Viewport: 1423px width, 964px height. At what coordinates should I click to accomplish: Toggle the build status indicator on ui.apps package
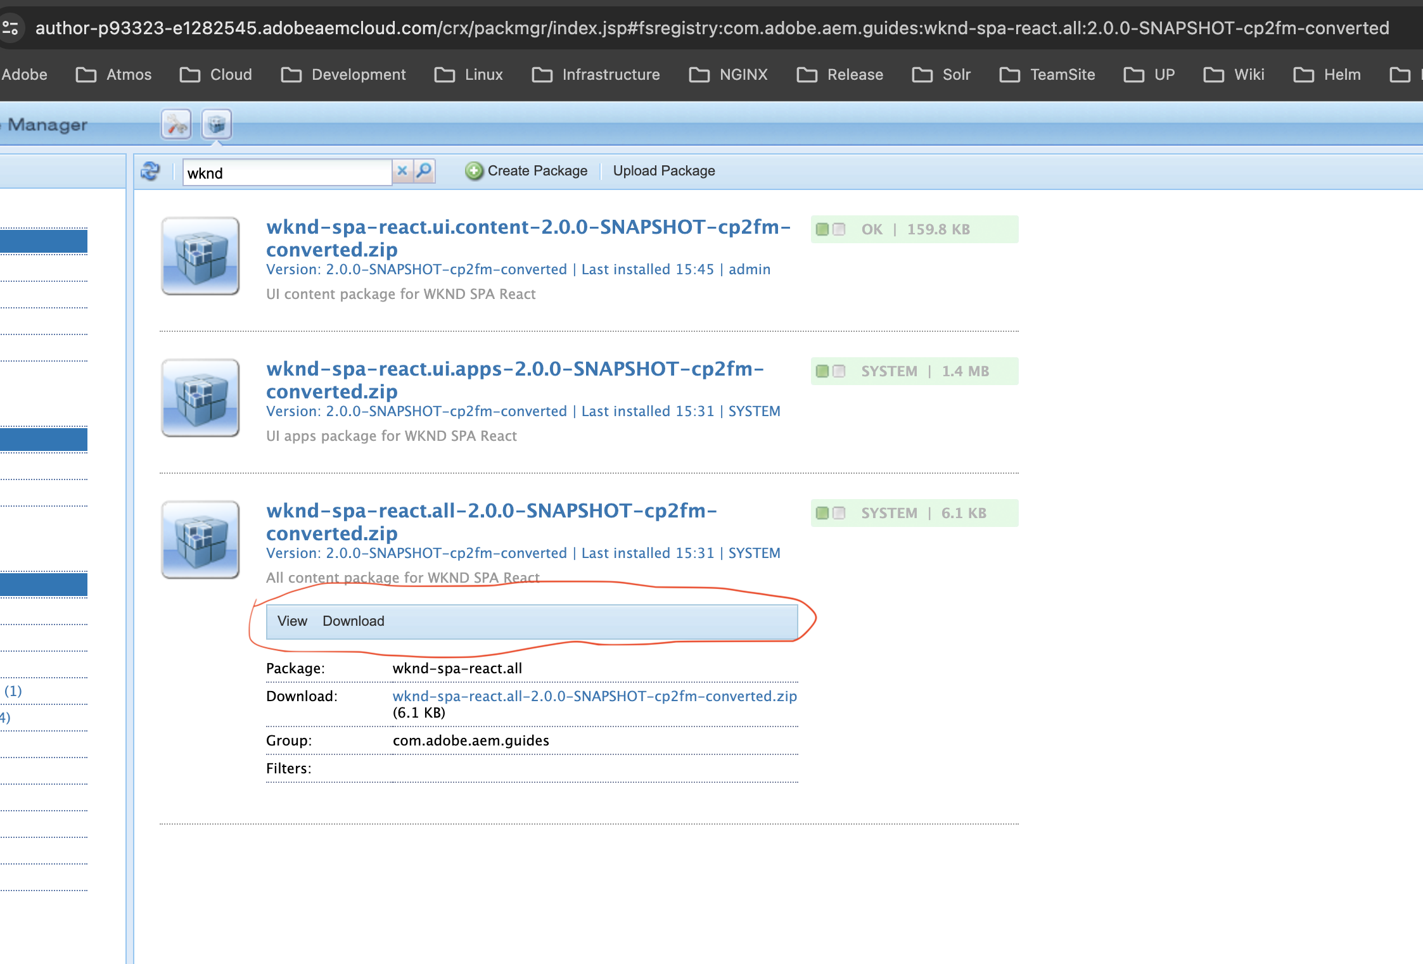point(822,371)
